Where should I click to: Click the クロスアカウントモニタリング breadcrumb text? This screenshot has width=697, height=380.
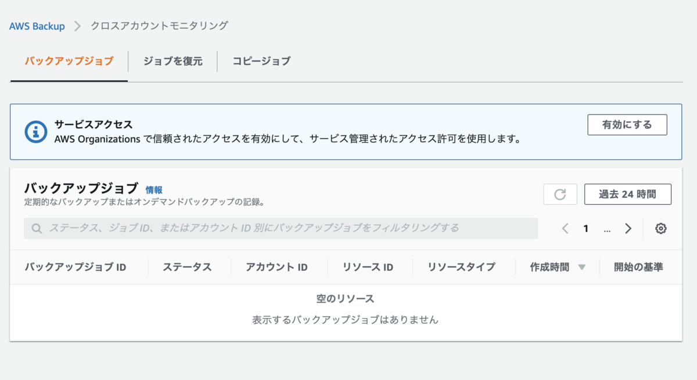pyautogui.click(x=160, y=26)
